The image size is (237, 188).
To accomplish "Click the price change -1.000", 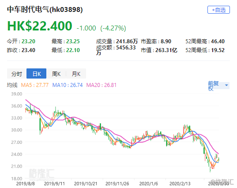I will (x=87, y=28).
